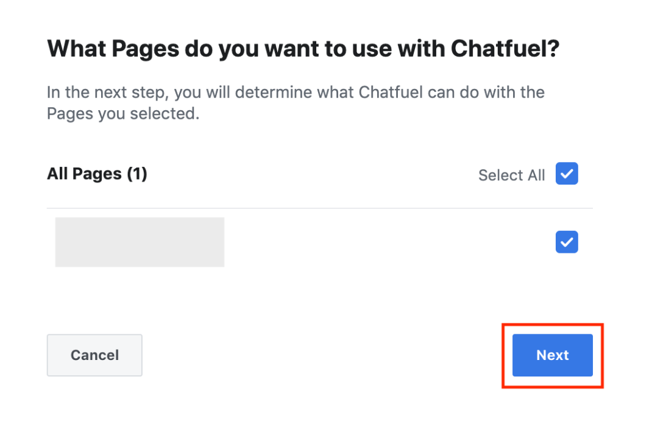Click the white checkmark in the page row

pyautogui.click(x=567, y=242)
